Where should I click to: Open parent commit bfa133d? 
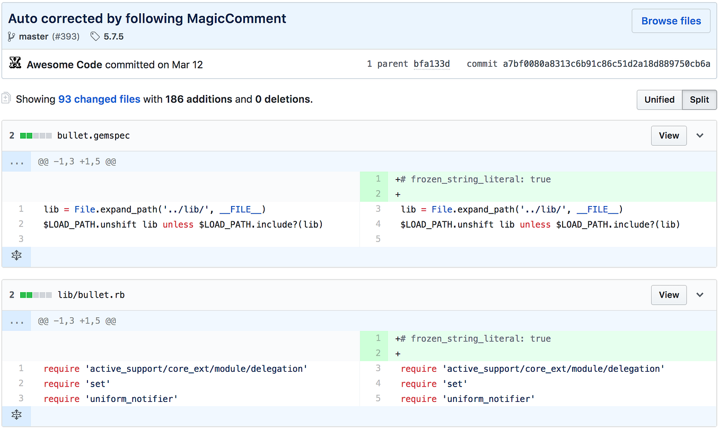(x=432, y=63)
